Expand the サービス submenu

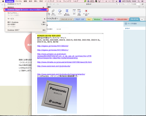tap(26, 19)
